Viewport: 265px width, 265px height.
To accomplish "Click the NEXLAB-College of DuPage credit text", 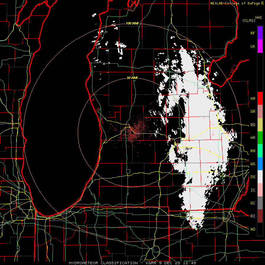I will (x=235, y=3).
